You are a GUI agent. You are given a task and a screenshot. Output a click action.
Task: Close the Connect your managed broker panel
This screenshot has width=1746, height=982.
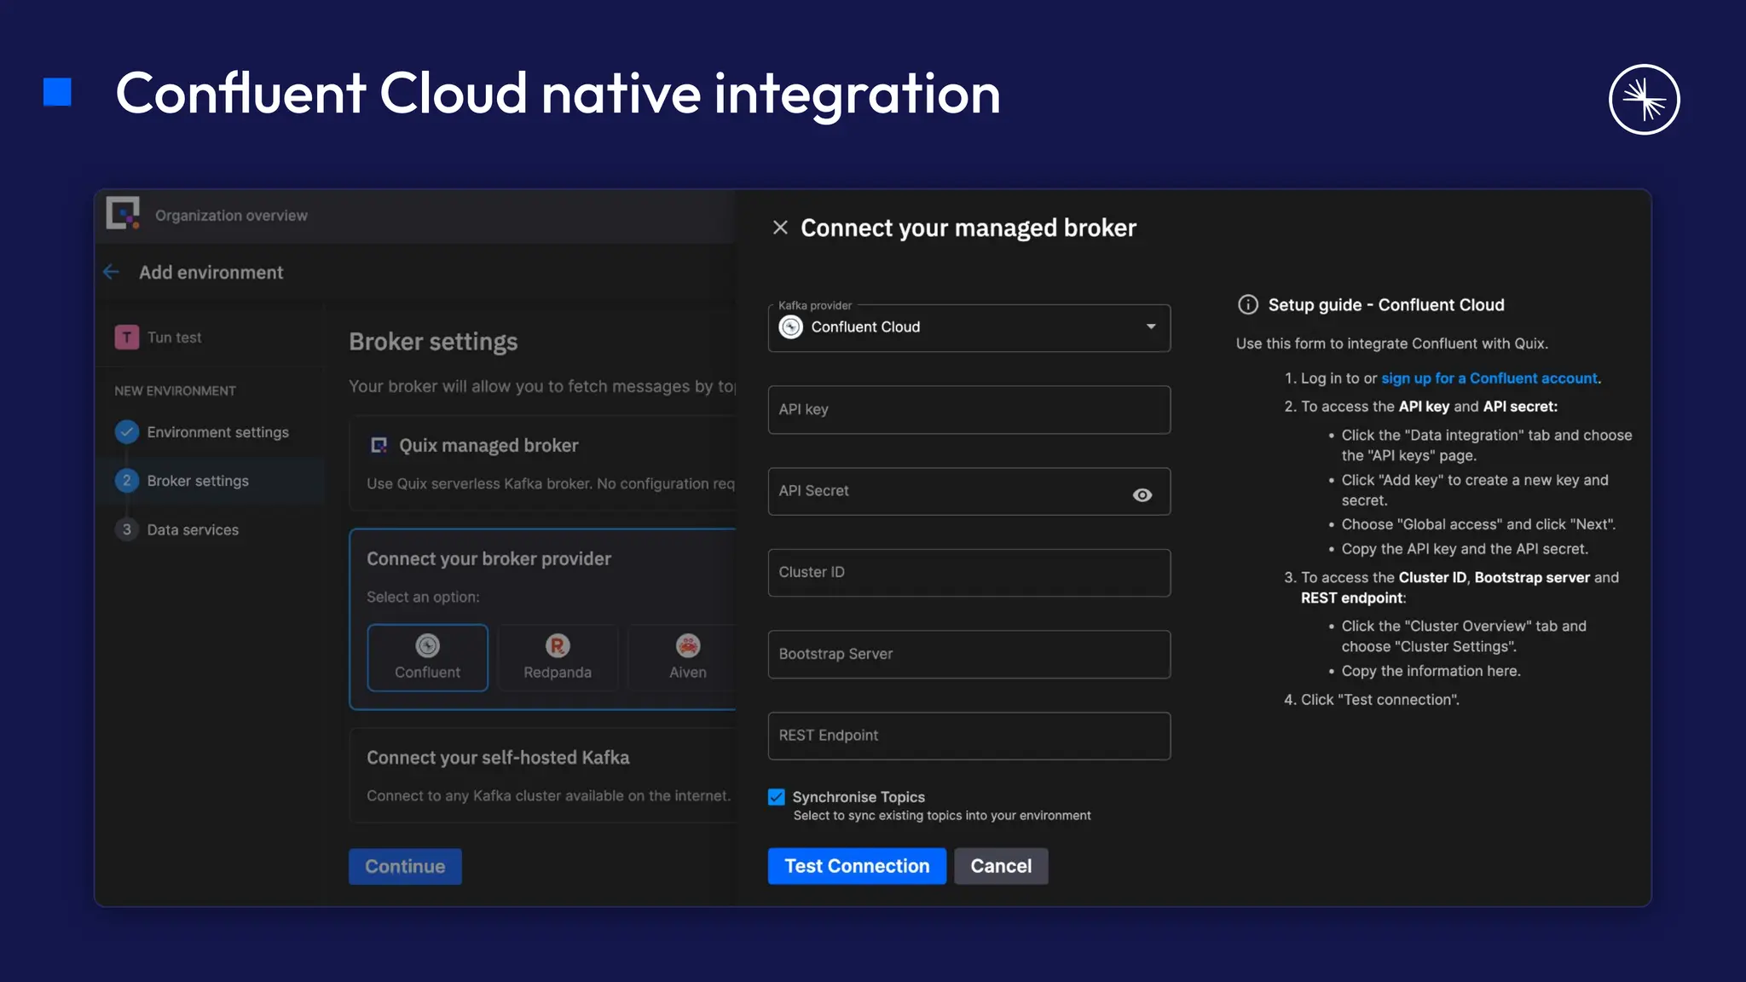pos(780,228)
